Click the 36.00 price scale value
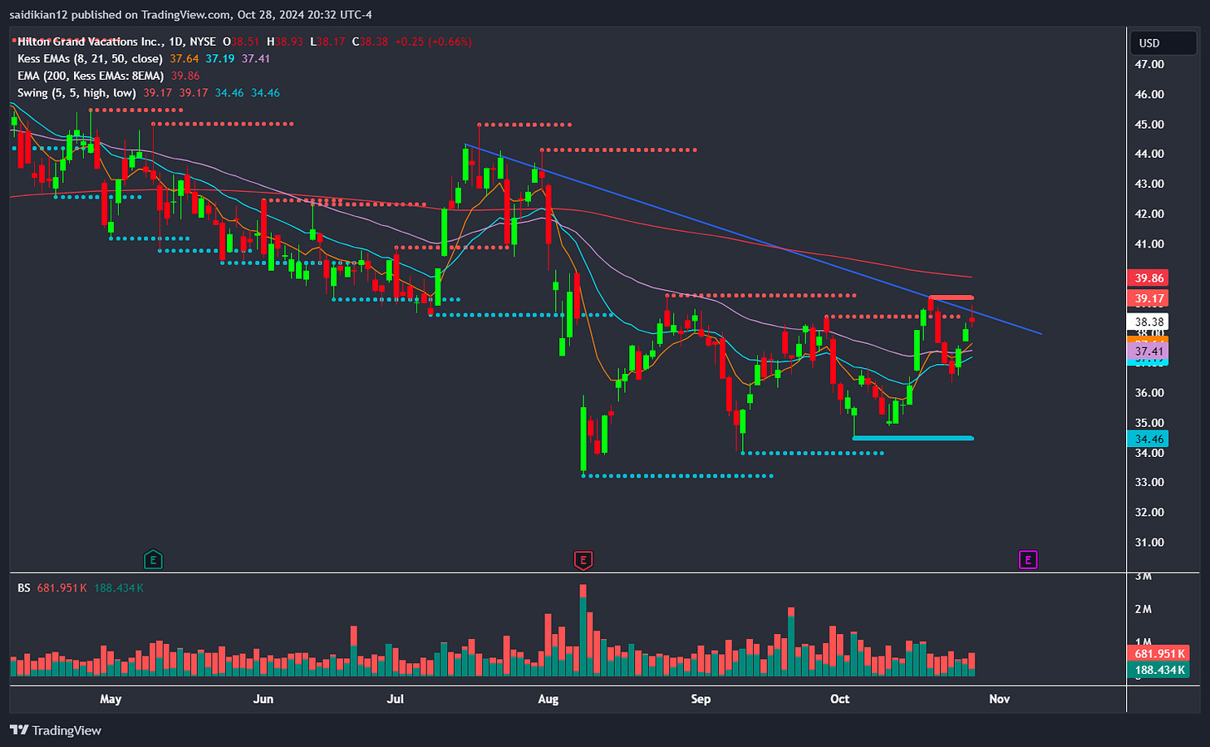The image size is (1210, 747). (x=1149, y=393)
